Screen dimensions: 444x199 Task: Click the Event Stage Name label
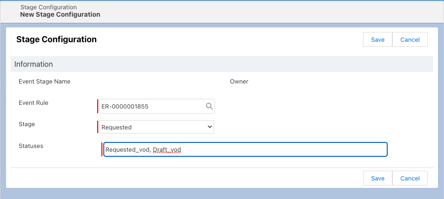coord(44,82)
